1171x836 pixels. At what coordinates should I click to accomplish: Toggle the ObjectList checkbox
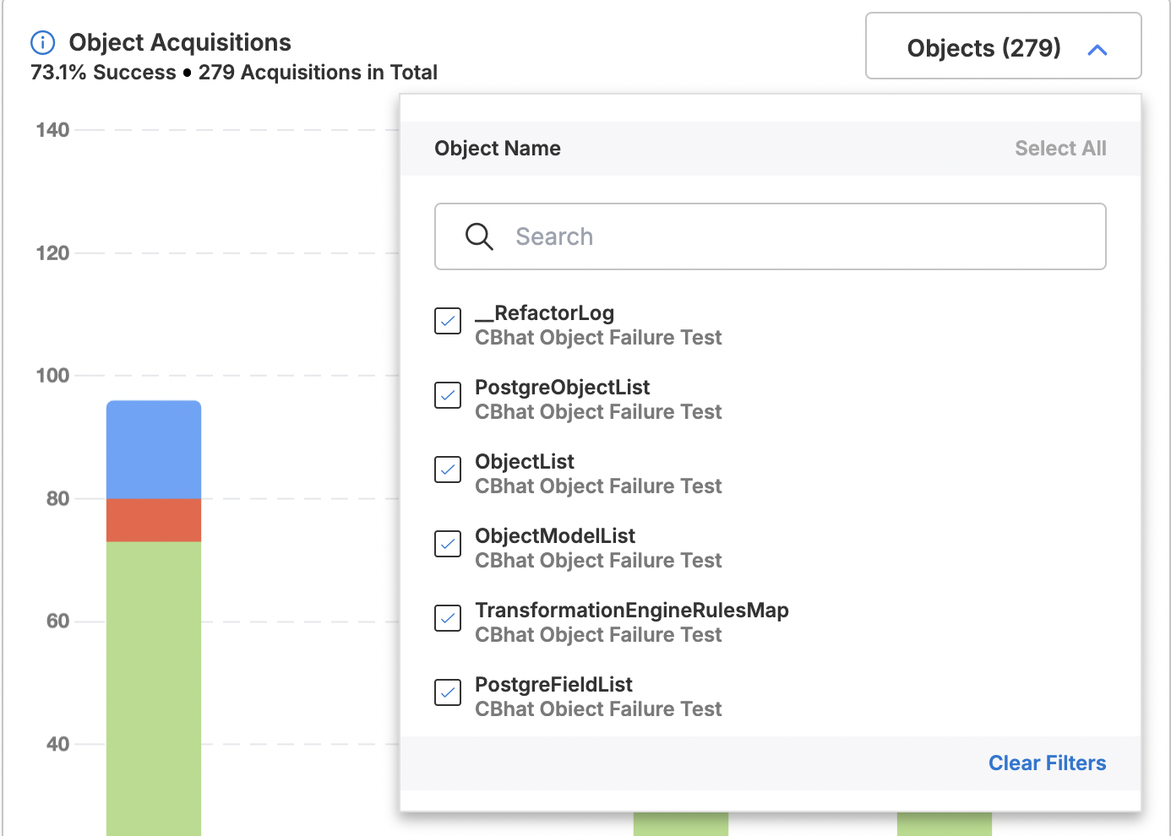pyautogui.click(x=448, y=470)
